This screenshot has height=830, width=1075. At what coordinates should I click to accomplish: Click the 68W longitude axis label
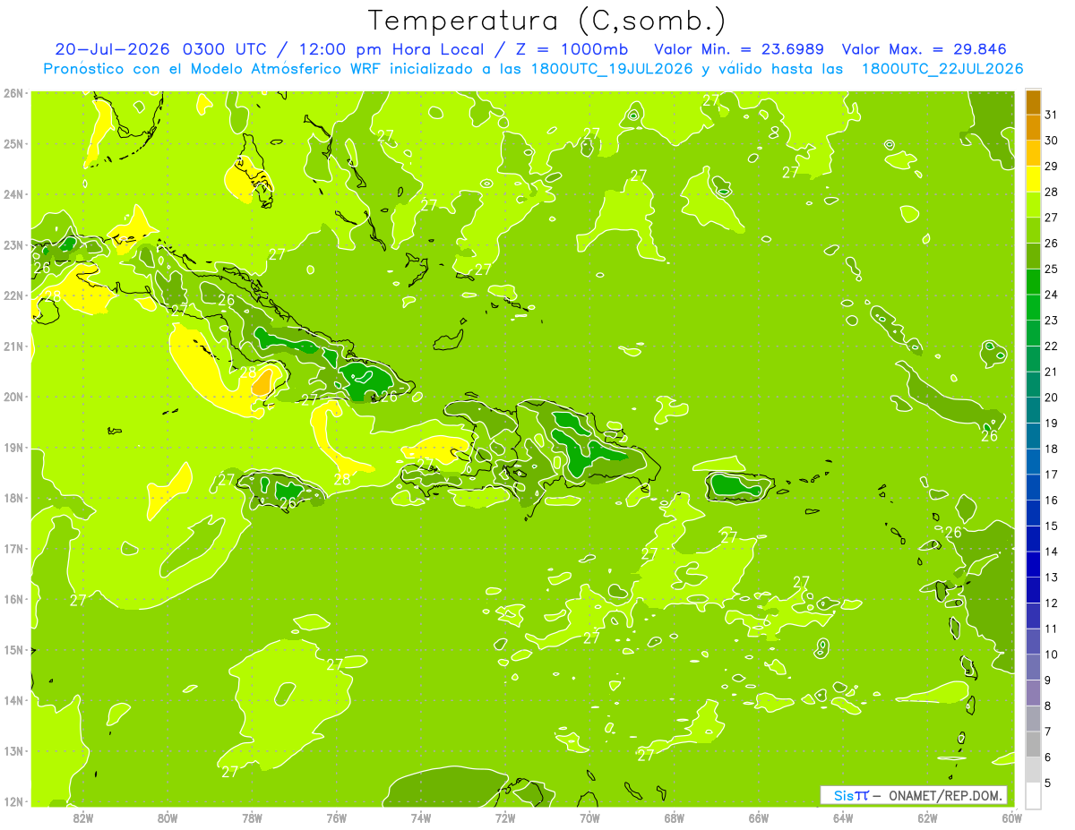click(x=675, y=817)
